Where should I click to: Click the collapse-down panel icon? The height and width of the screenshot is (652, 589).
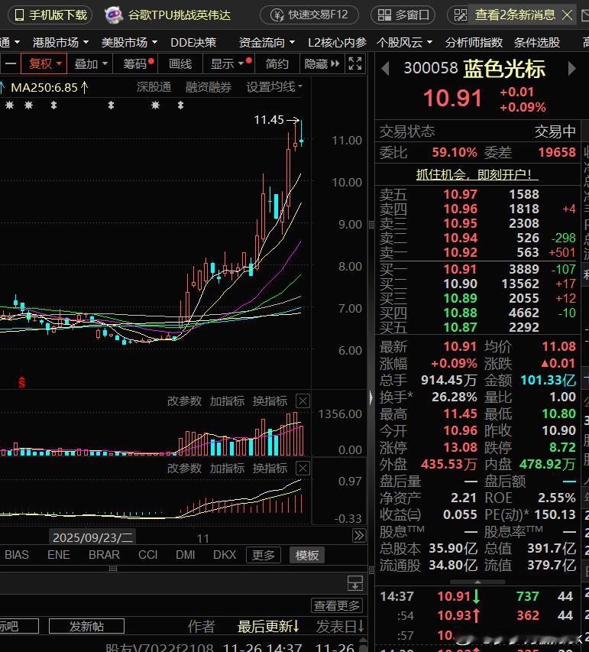(355, 583)
